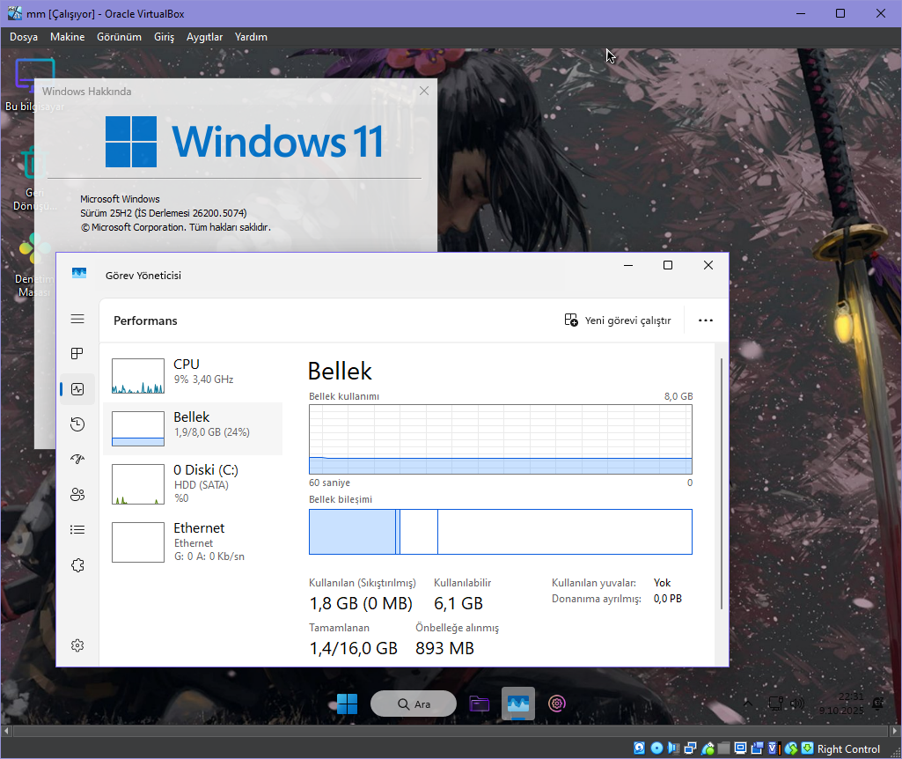Expand hidden tray icons chevron on taskbar

pos(748,704)
